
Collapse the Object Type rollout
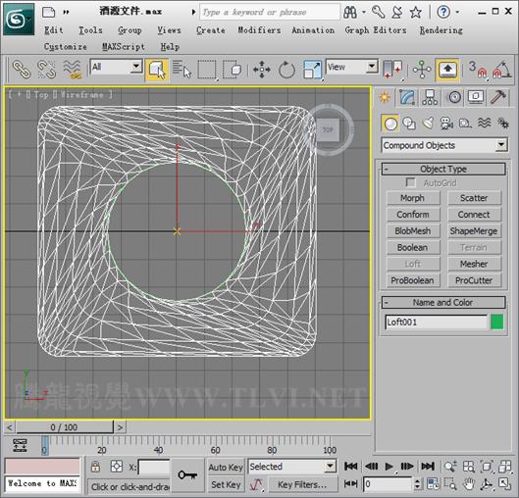point(443,169)
